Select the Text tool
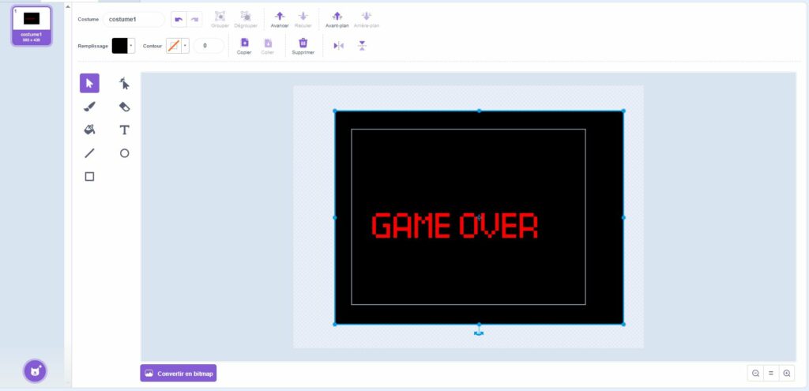The image size is (809, 391). [x=124, y=130]
